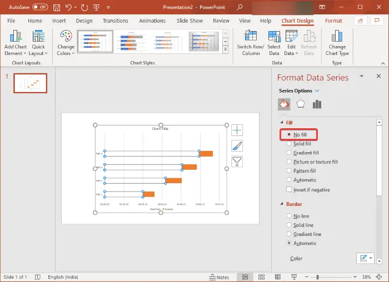Click Change Chart Type

coord(337,43)
